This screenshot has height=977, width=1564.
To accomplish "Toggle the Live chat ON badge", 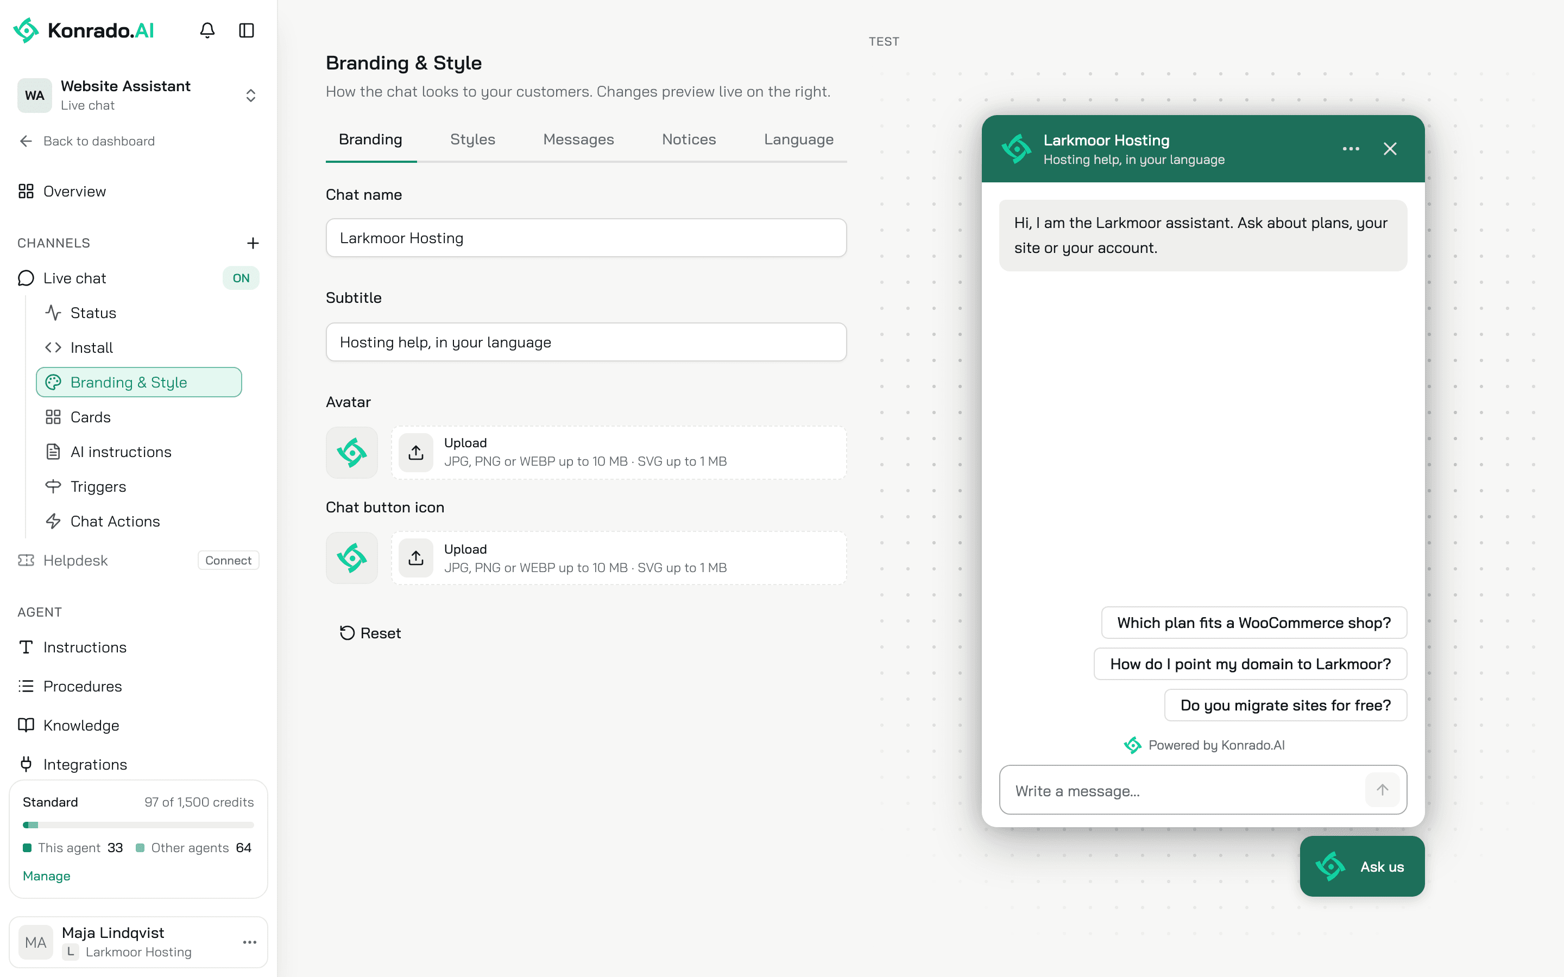I will click(241, 278).
